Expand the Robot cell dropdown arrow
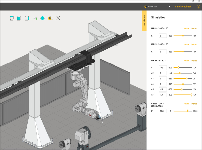The width and height of the screenshot is (202, 150). 169,6
